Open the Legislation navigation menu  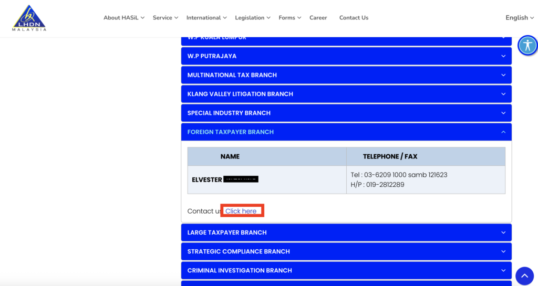[x=252, y=18]
